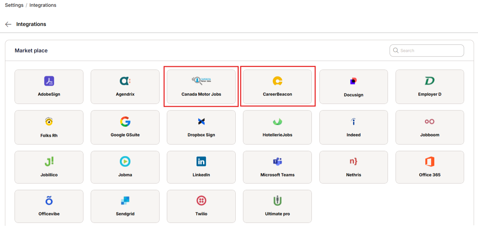
Task: Click the Microsoft Teams logo
Action: click(x=277, y=162)
